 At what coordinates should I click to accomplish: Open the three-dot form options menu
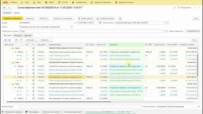(x=195, y=8)
